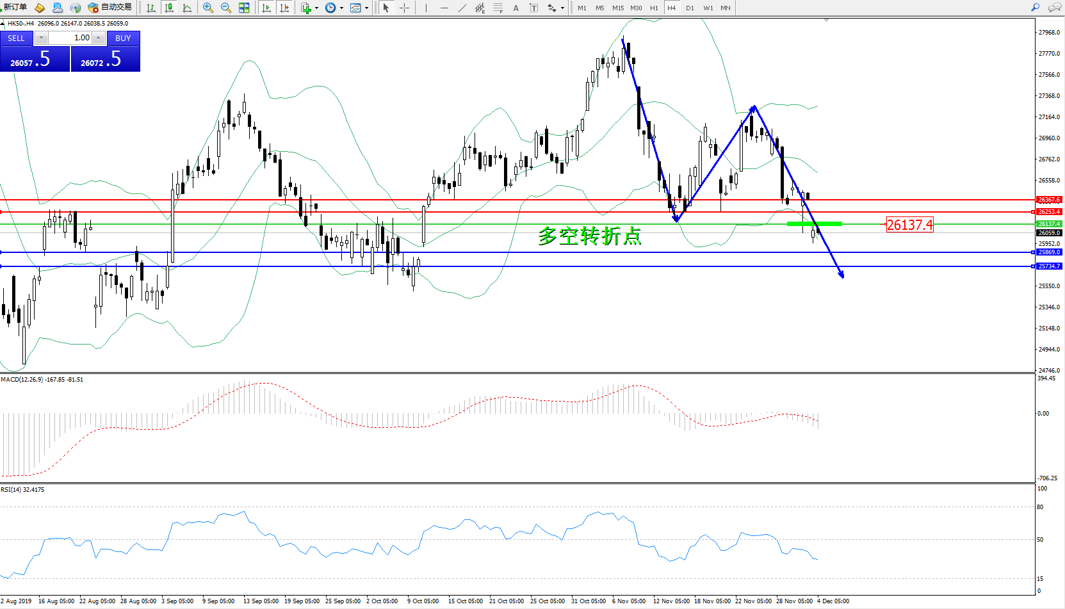Click the SELL button

(x=16, y=38)
